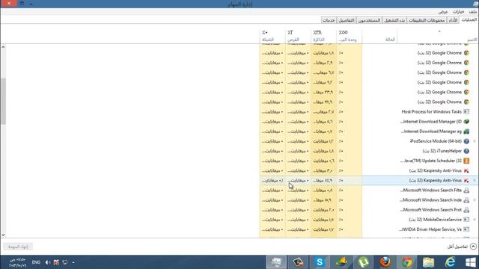
Task: Sort by the الذاكرة (Memory) column header
Action: (323, 36)
